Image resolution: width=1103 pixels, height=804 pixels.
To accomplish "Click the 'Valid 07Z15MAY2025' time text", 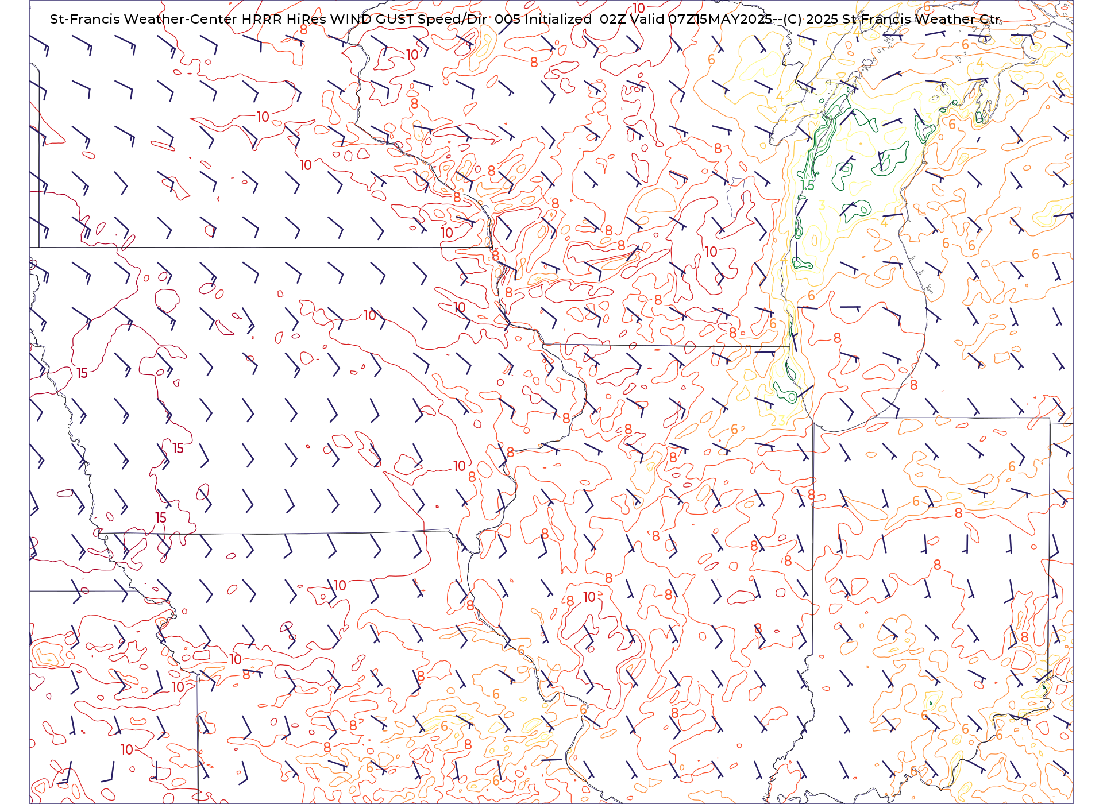I will (x=700, y=19).
